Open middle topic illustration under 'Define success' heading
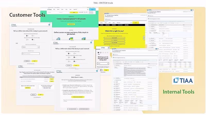 coord(71,39)
